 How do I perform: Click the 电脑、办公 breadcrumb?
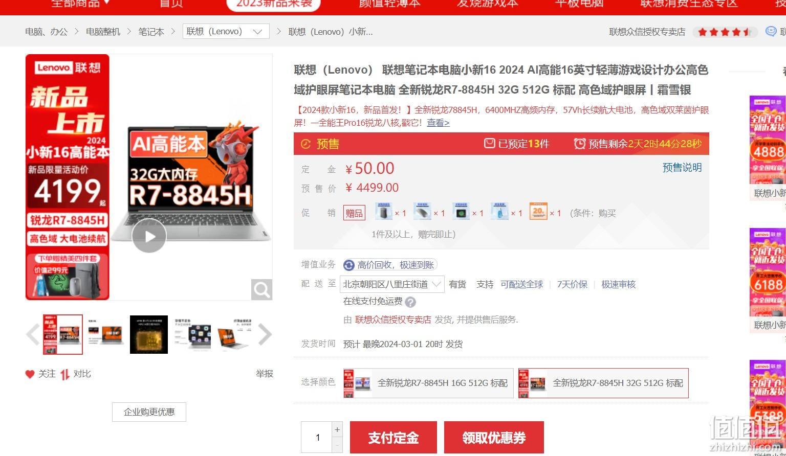[46, 32]
